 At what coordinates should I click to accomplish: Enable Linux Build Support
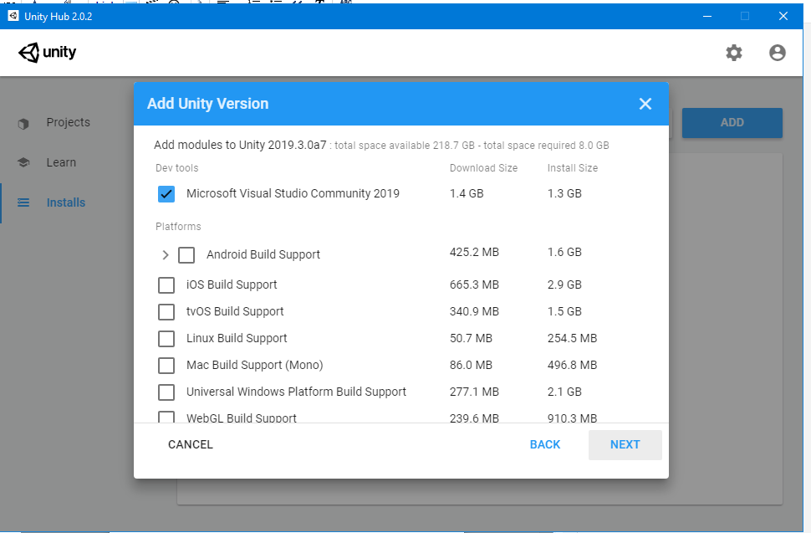click(166, 338)
